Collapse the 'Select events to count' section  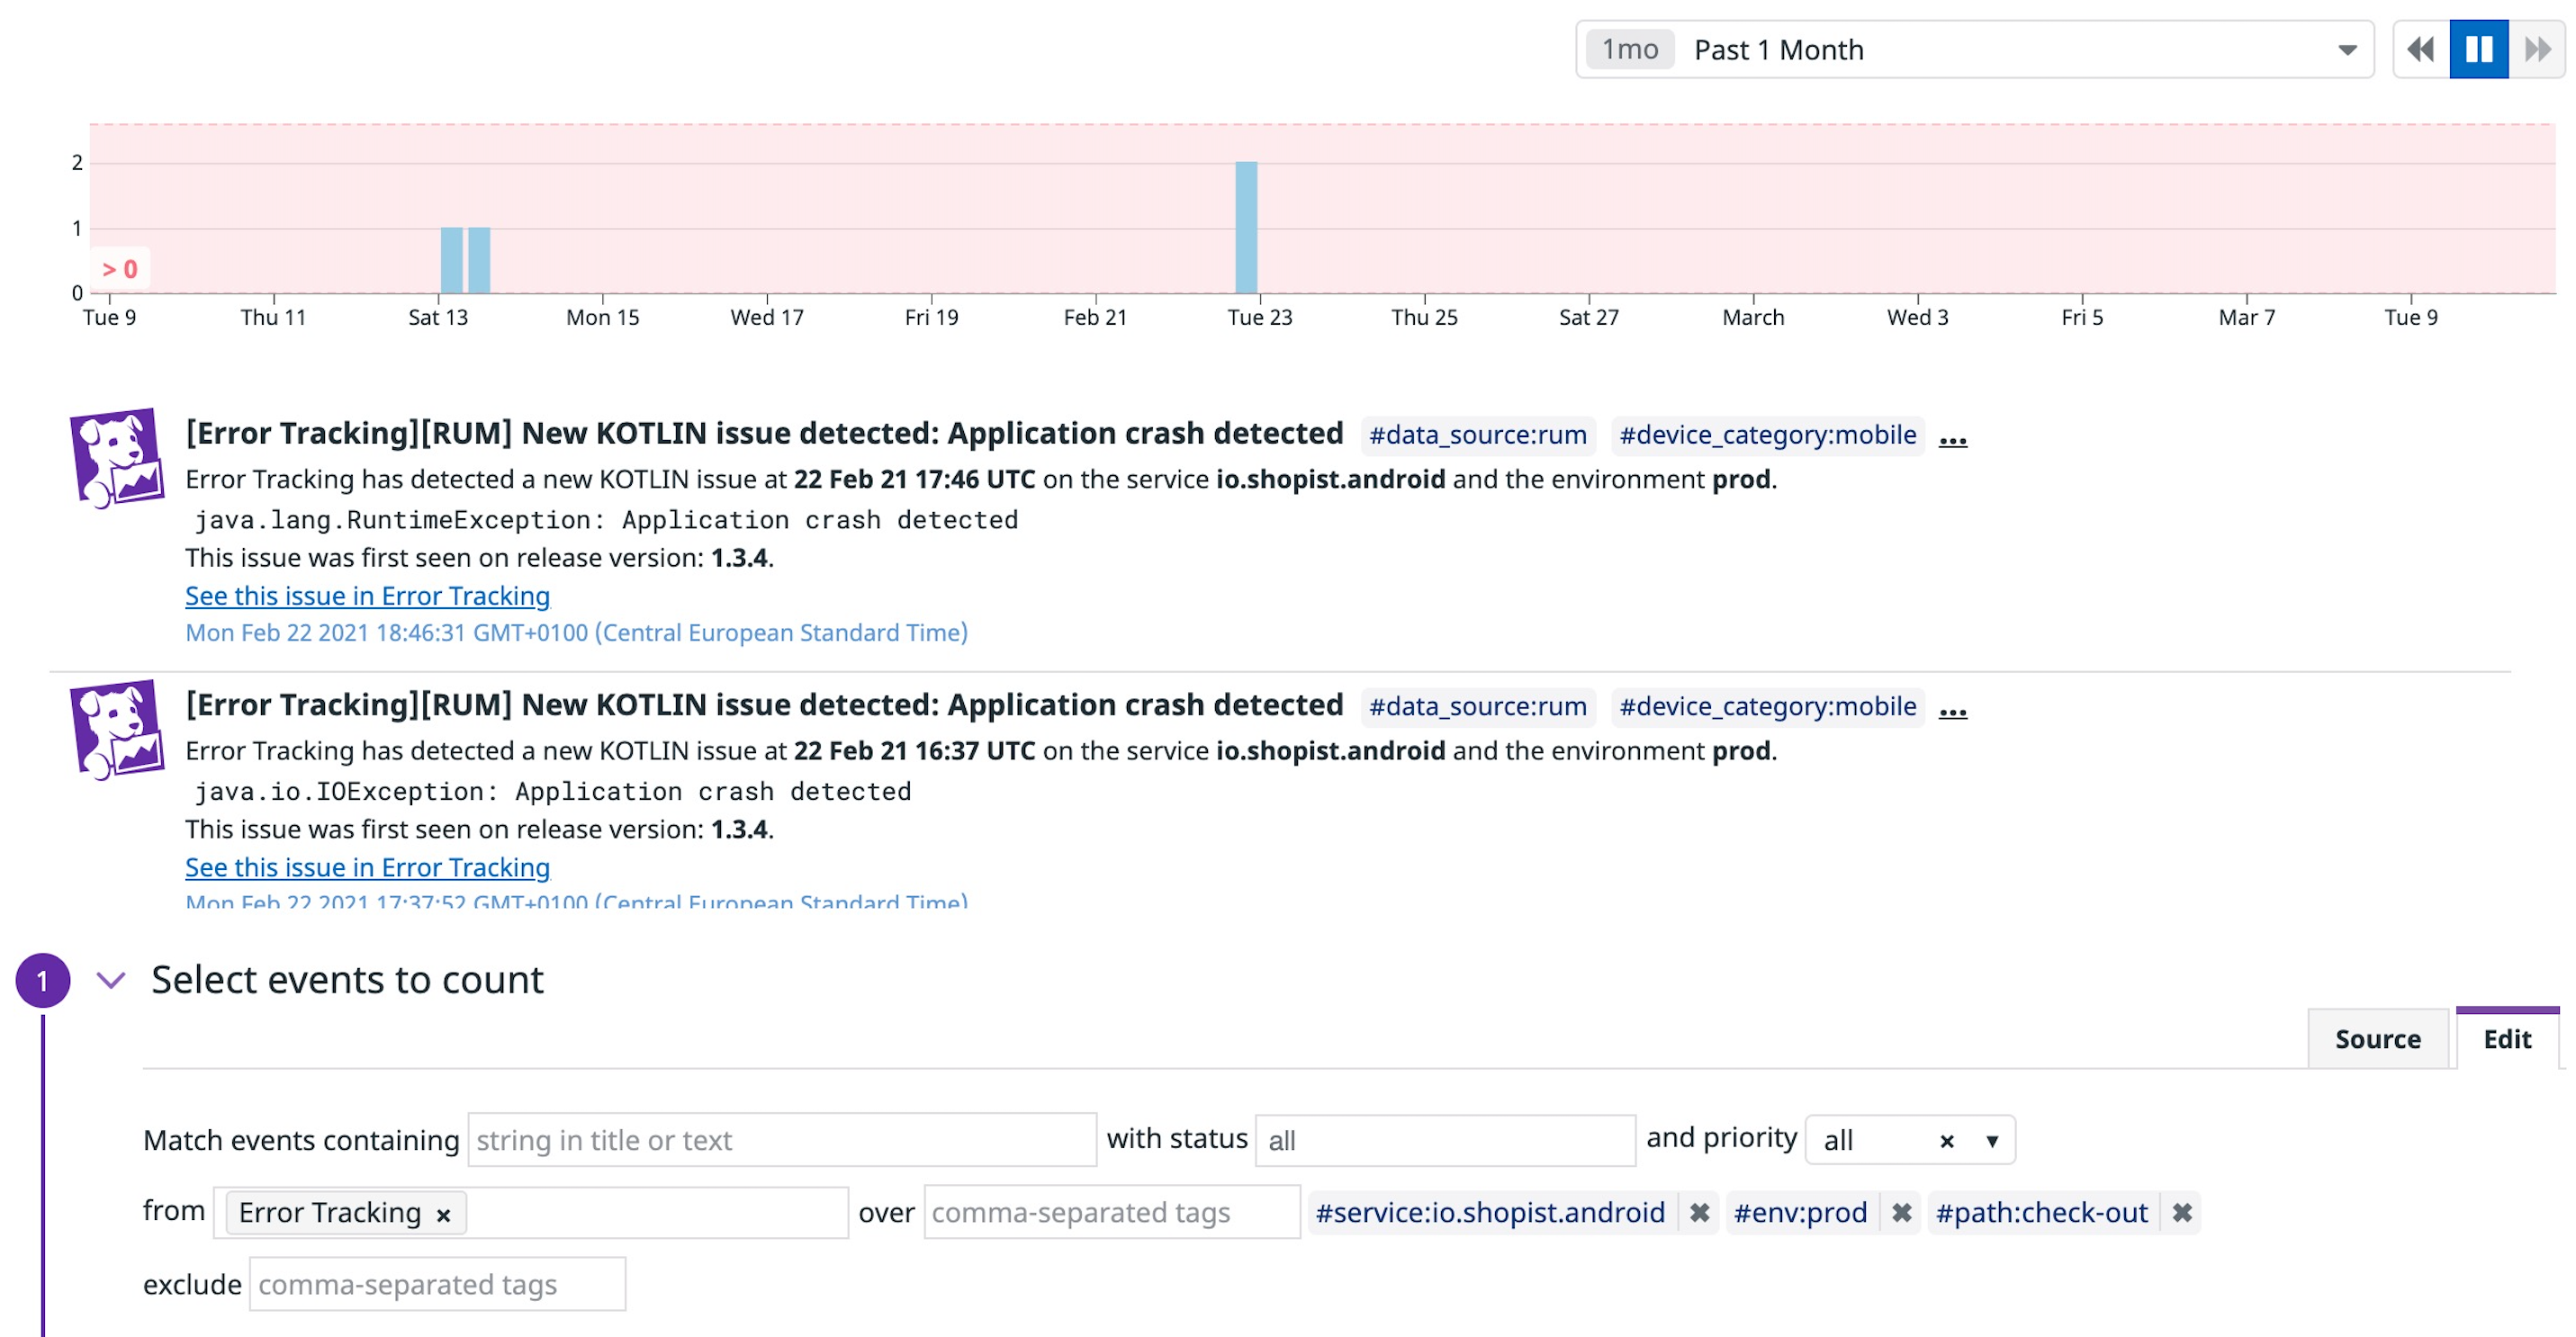110,981
